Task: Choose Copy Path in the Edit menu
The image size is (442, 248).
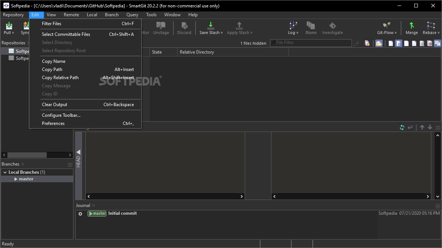Action: coord(85,69)
